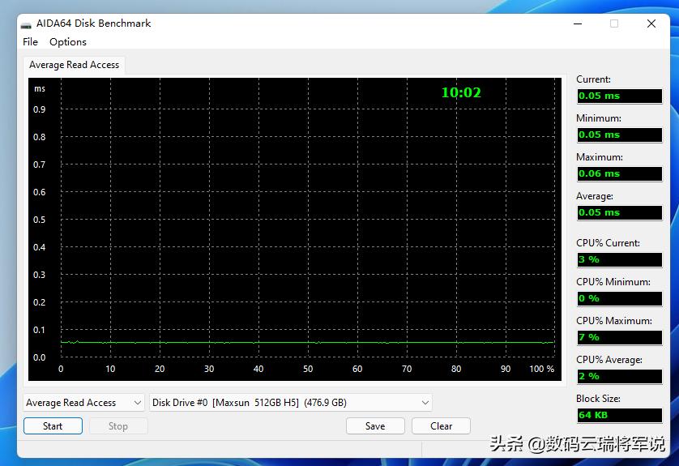Minimize the AIDA64 Disk Benchmark window
Viewport: 679px width, 466px height.
578,24
